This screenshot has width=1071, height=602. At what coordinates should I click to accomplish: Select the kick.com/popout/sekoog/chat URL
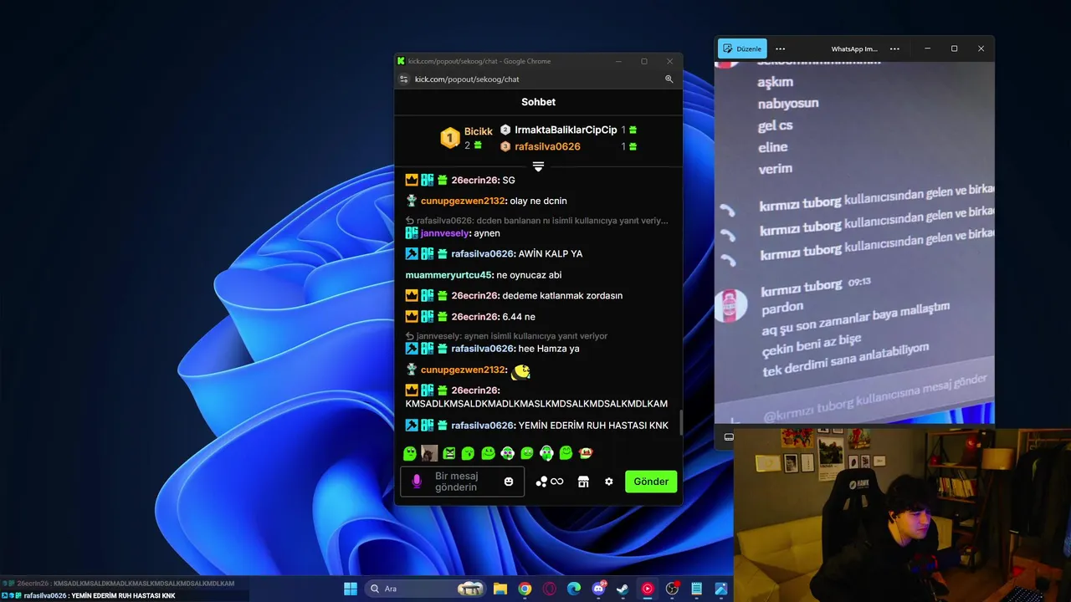click(467, 79)
